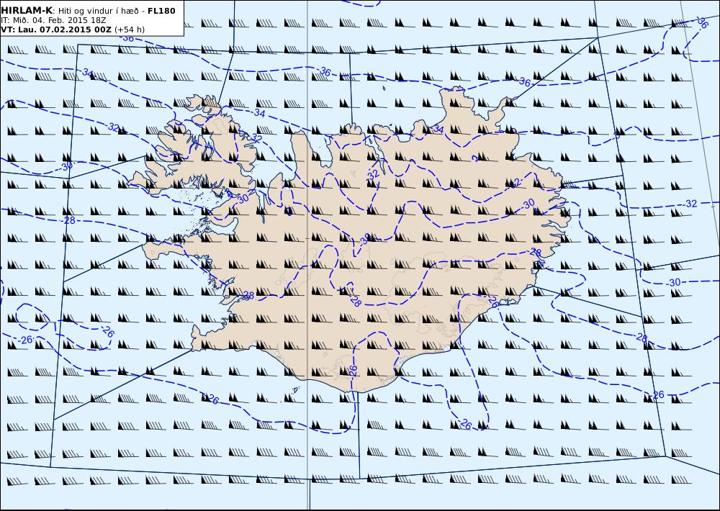
Task: Click the -36 contour label in the top-right corner
Action: click(701, 22)
